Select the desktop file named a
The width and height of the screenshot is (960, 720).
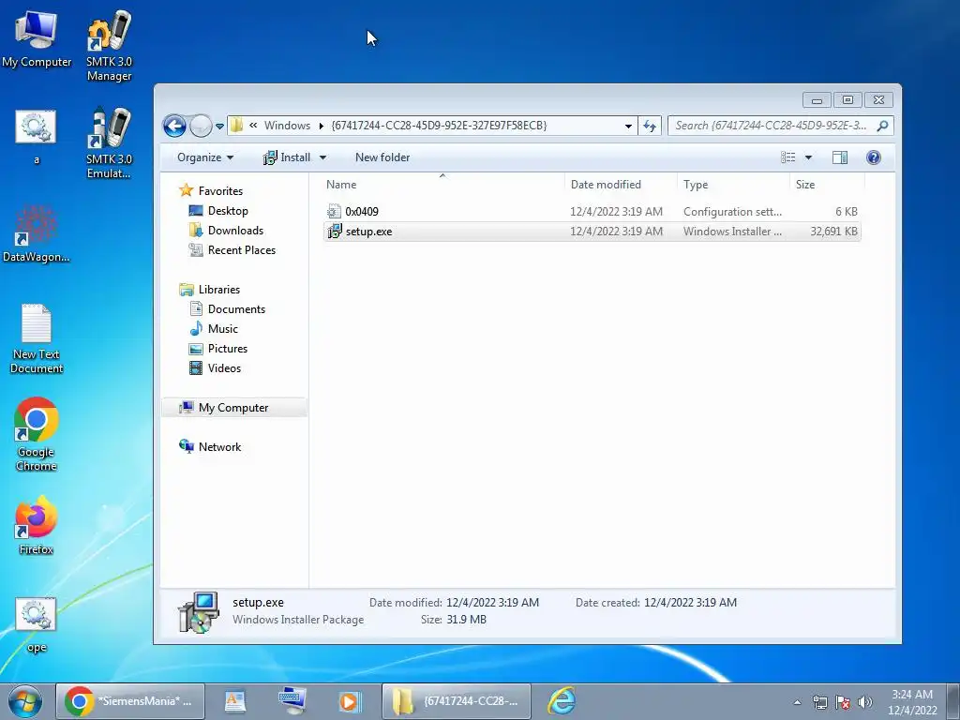(x=37, y=137)
